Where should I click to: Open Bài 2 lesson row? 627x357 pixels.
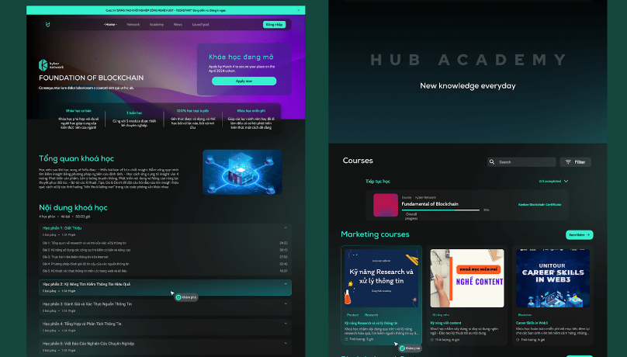click(165, 250)
